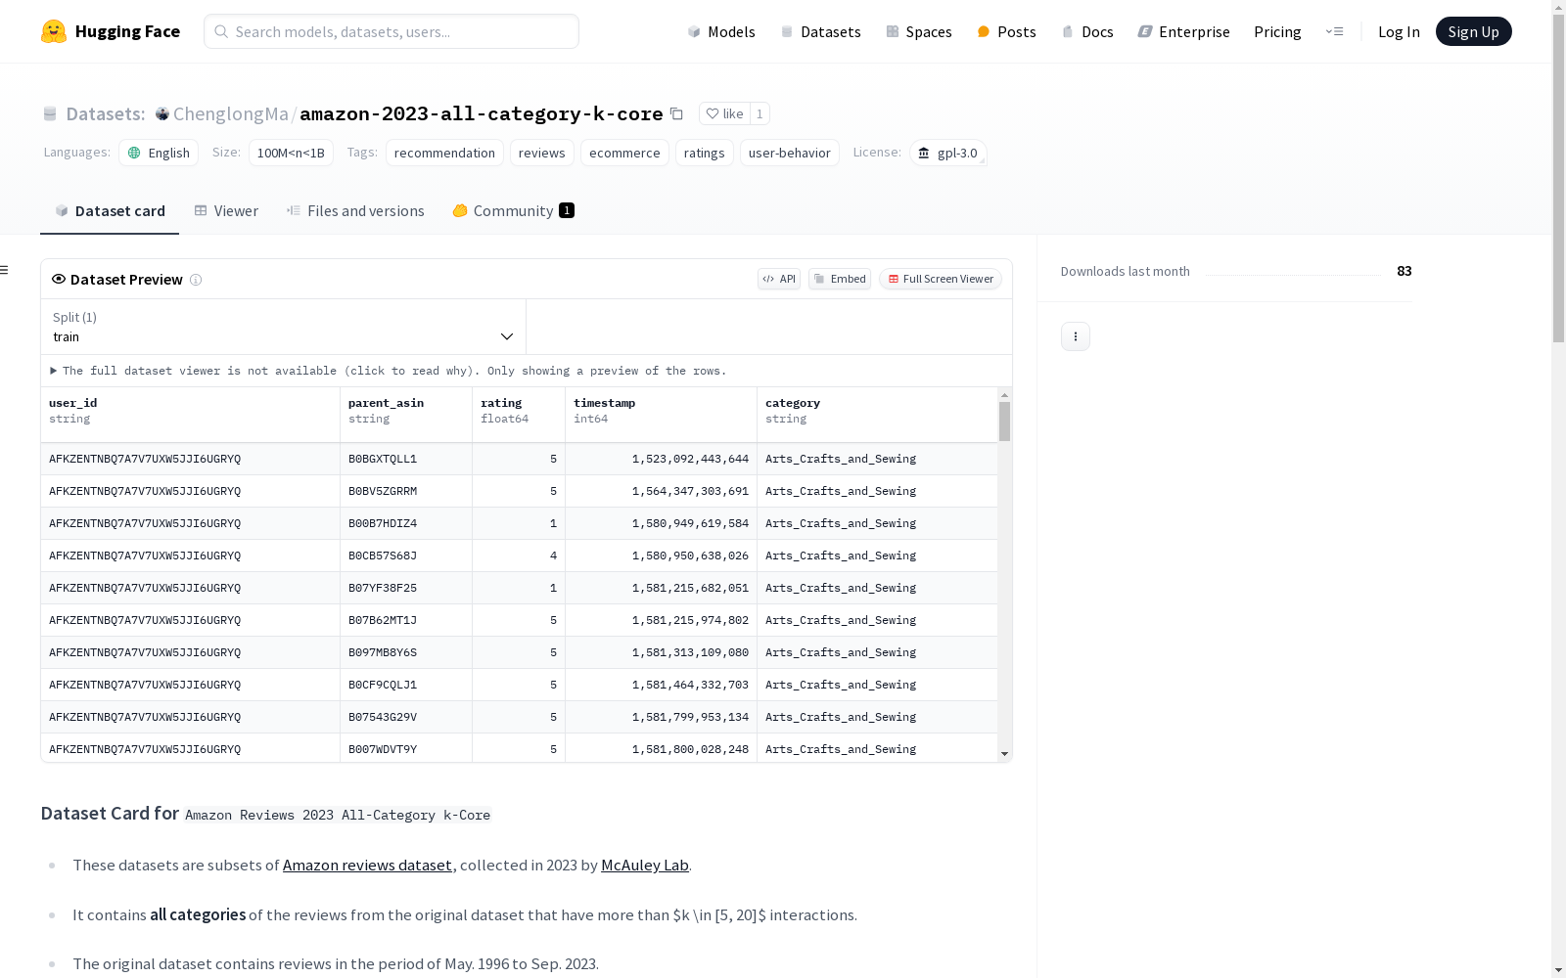Click the like count number

pos(760,113)
